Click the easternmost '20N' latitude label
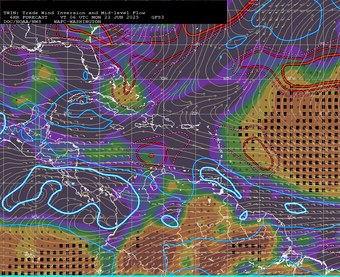 323,113
